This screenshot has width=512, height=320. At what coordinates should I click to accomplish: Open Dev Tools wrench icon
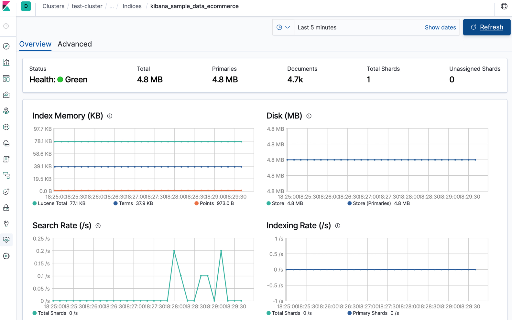tap(6, 224)
